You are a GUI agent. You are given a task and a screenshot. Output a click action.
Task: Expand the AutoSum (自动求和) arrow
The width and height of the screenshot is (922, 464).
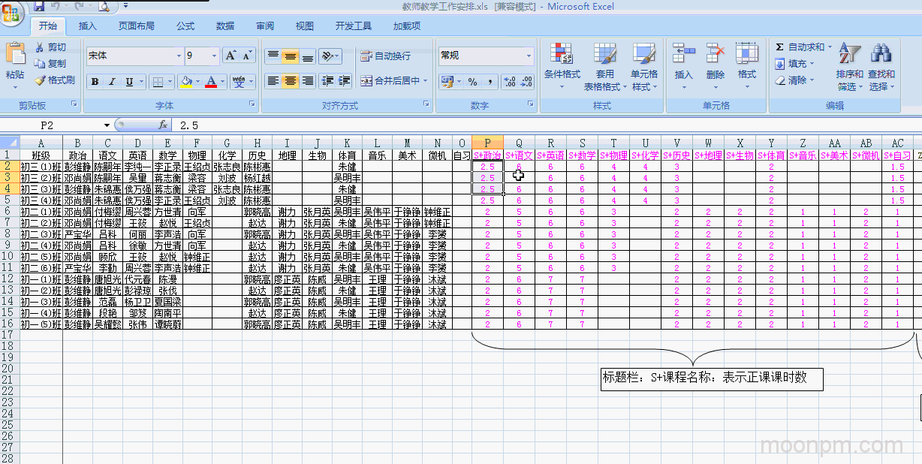click(830, 47)
